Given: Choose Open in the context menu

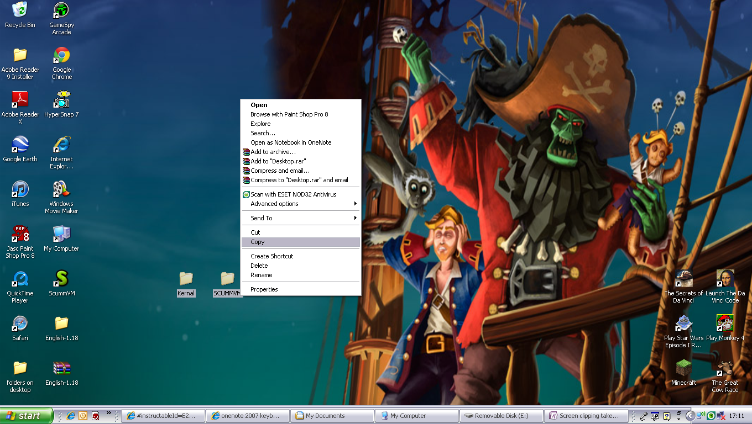Looking at the screenshot, I should click(301, 105).
